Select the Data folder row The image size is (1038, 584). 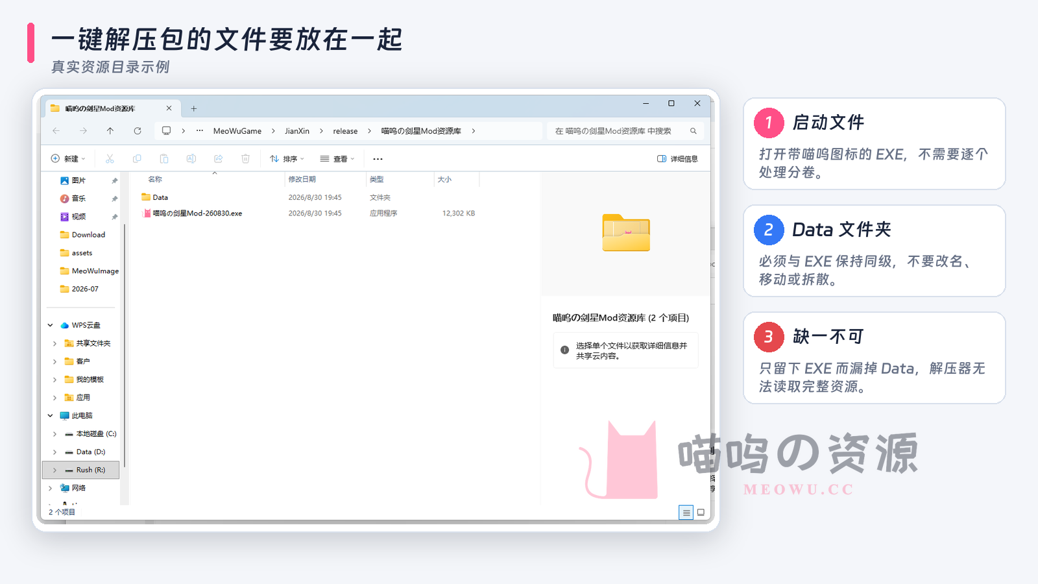[308, 197]
